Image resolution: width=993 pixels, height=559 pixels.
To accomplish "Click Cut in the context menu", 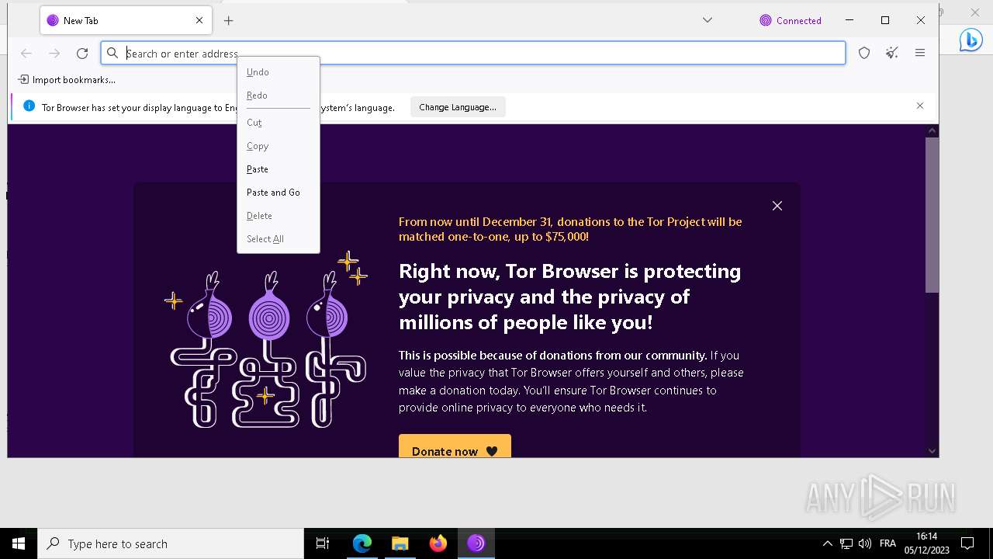I will [x=279, y=123].
